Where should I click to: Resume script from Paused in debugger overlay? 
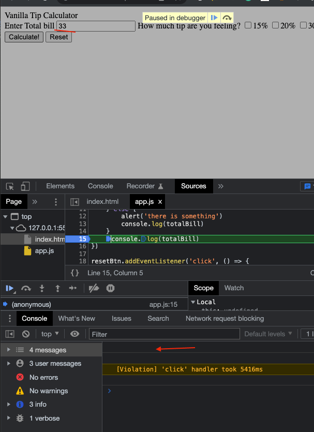pyautogui.click(x=214, y=18)
